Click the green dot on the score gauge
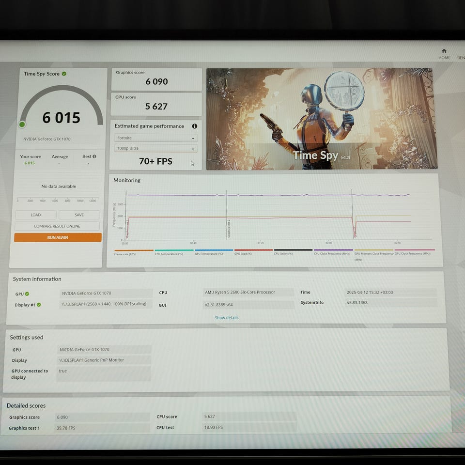Image resolution: width=465 pixels, height=465 pixels. [x=22, y=124]
